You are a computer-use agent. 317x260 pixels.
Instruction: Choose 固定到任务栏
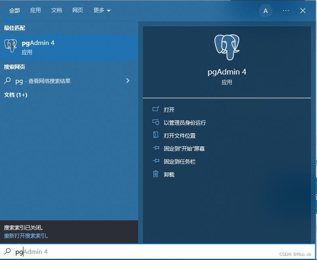[180, 162]
